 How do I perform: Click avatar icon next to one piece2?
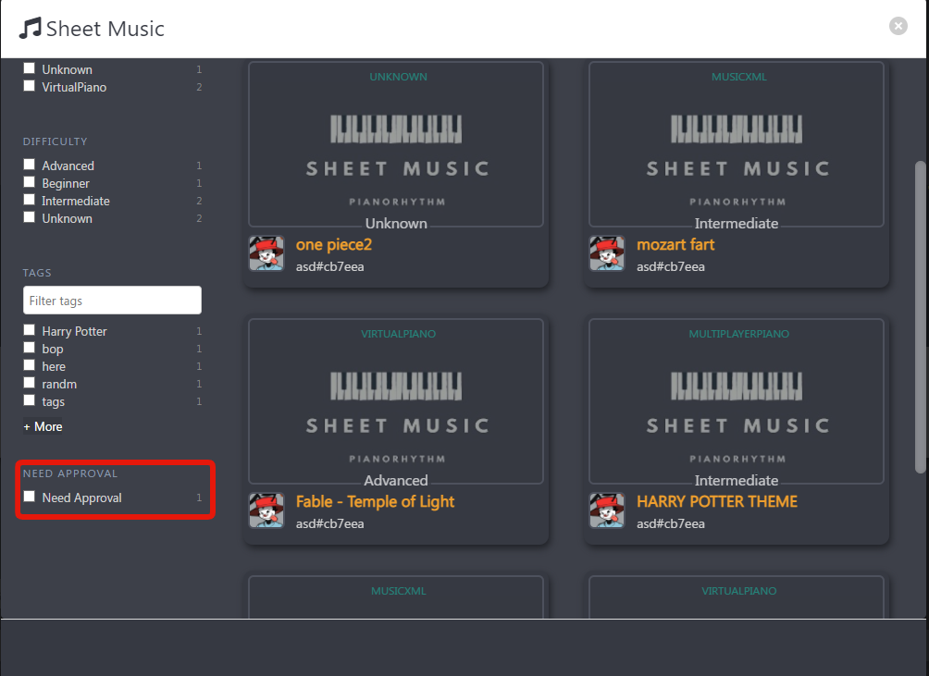click(x=266, y=253)
